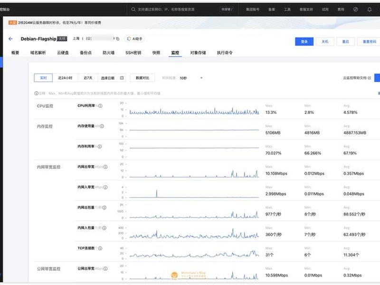380x285 pixels.
Task: Switch to the 概要 tab
Action: coord(15,53)
